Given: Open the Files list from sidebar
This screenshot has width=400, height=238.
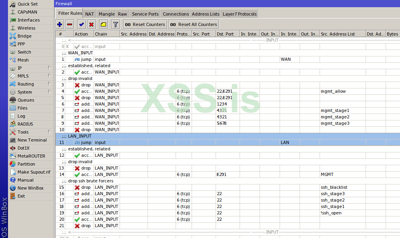Looking at the screenshot, I should pyautogui.click(x=22, y=108).
